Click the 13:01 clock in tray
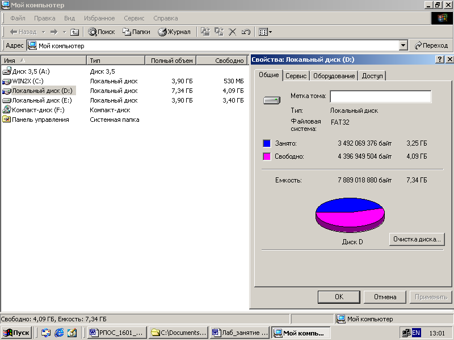 pyautogui.click(x=437, y=333)
